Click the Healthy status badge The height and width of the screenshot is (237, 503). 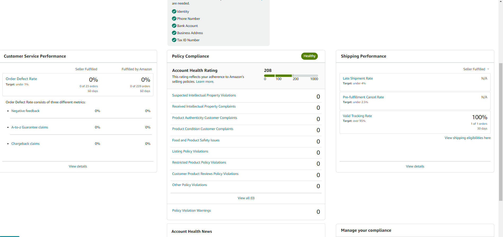coord(309,56)
